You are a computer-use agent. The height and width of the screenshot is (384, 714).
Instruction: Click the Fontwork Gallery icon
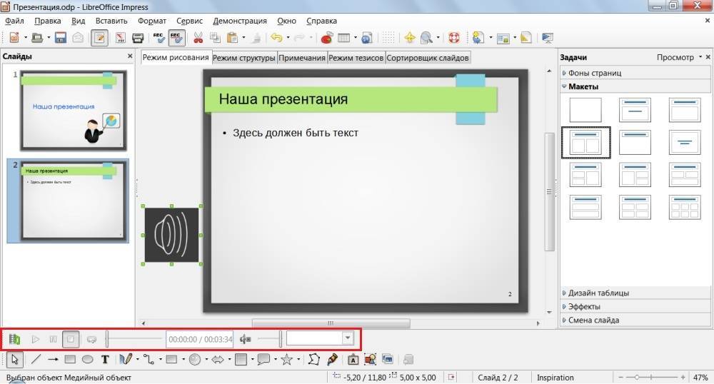tap(353, 360)
